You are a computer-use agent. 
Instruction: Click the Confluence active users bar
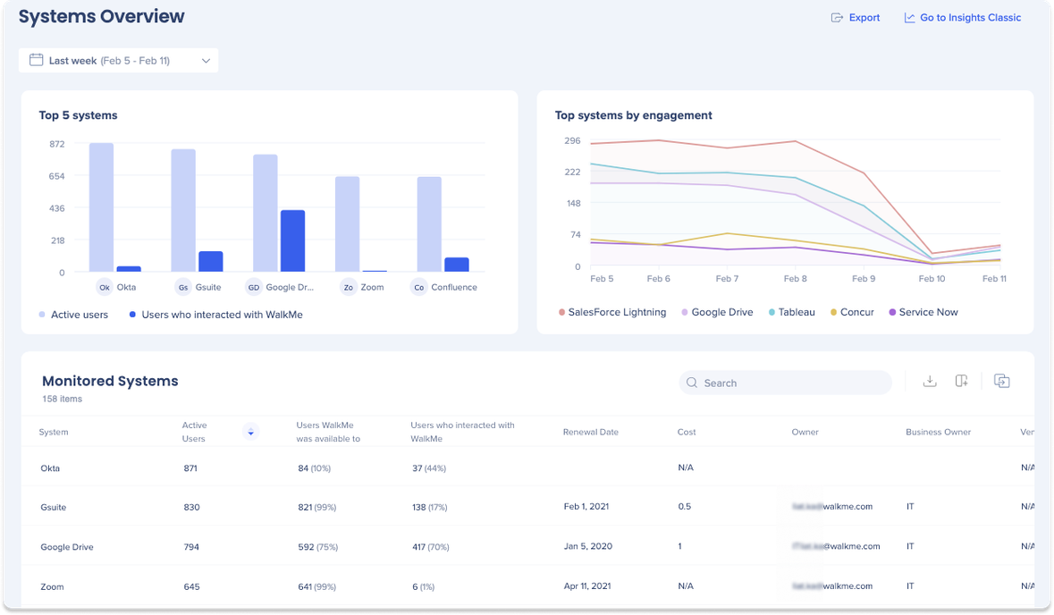click(x=429, y=223)
